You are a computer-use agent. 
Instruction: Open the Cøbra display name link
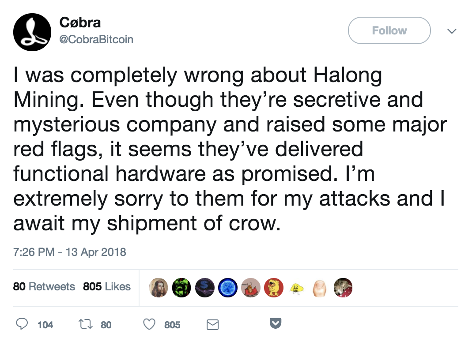[x=80, y=23]
